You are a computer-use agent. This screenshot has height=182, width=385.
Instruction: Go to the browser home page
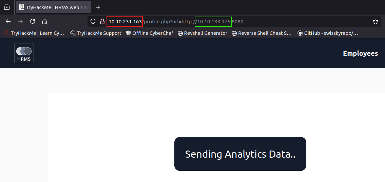pyautogui.click(x=44, y=22)
